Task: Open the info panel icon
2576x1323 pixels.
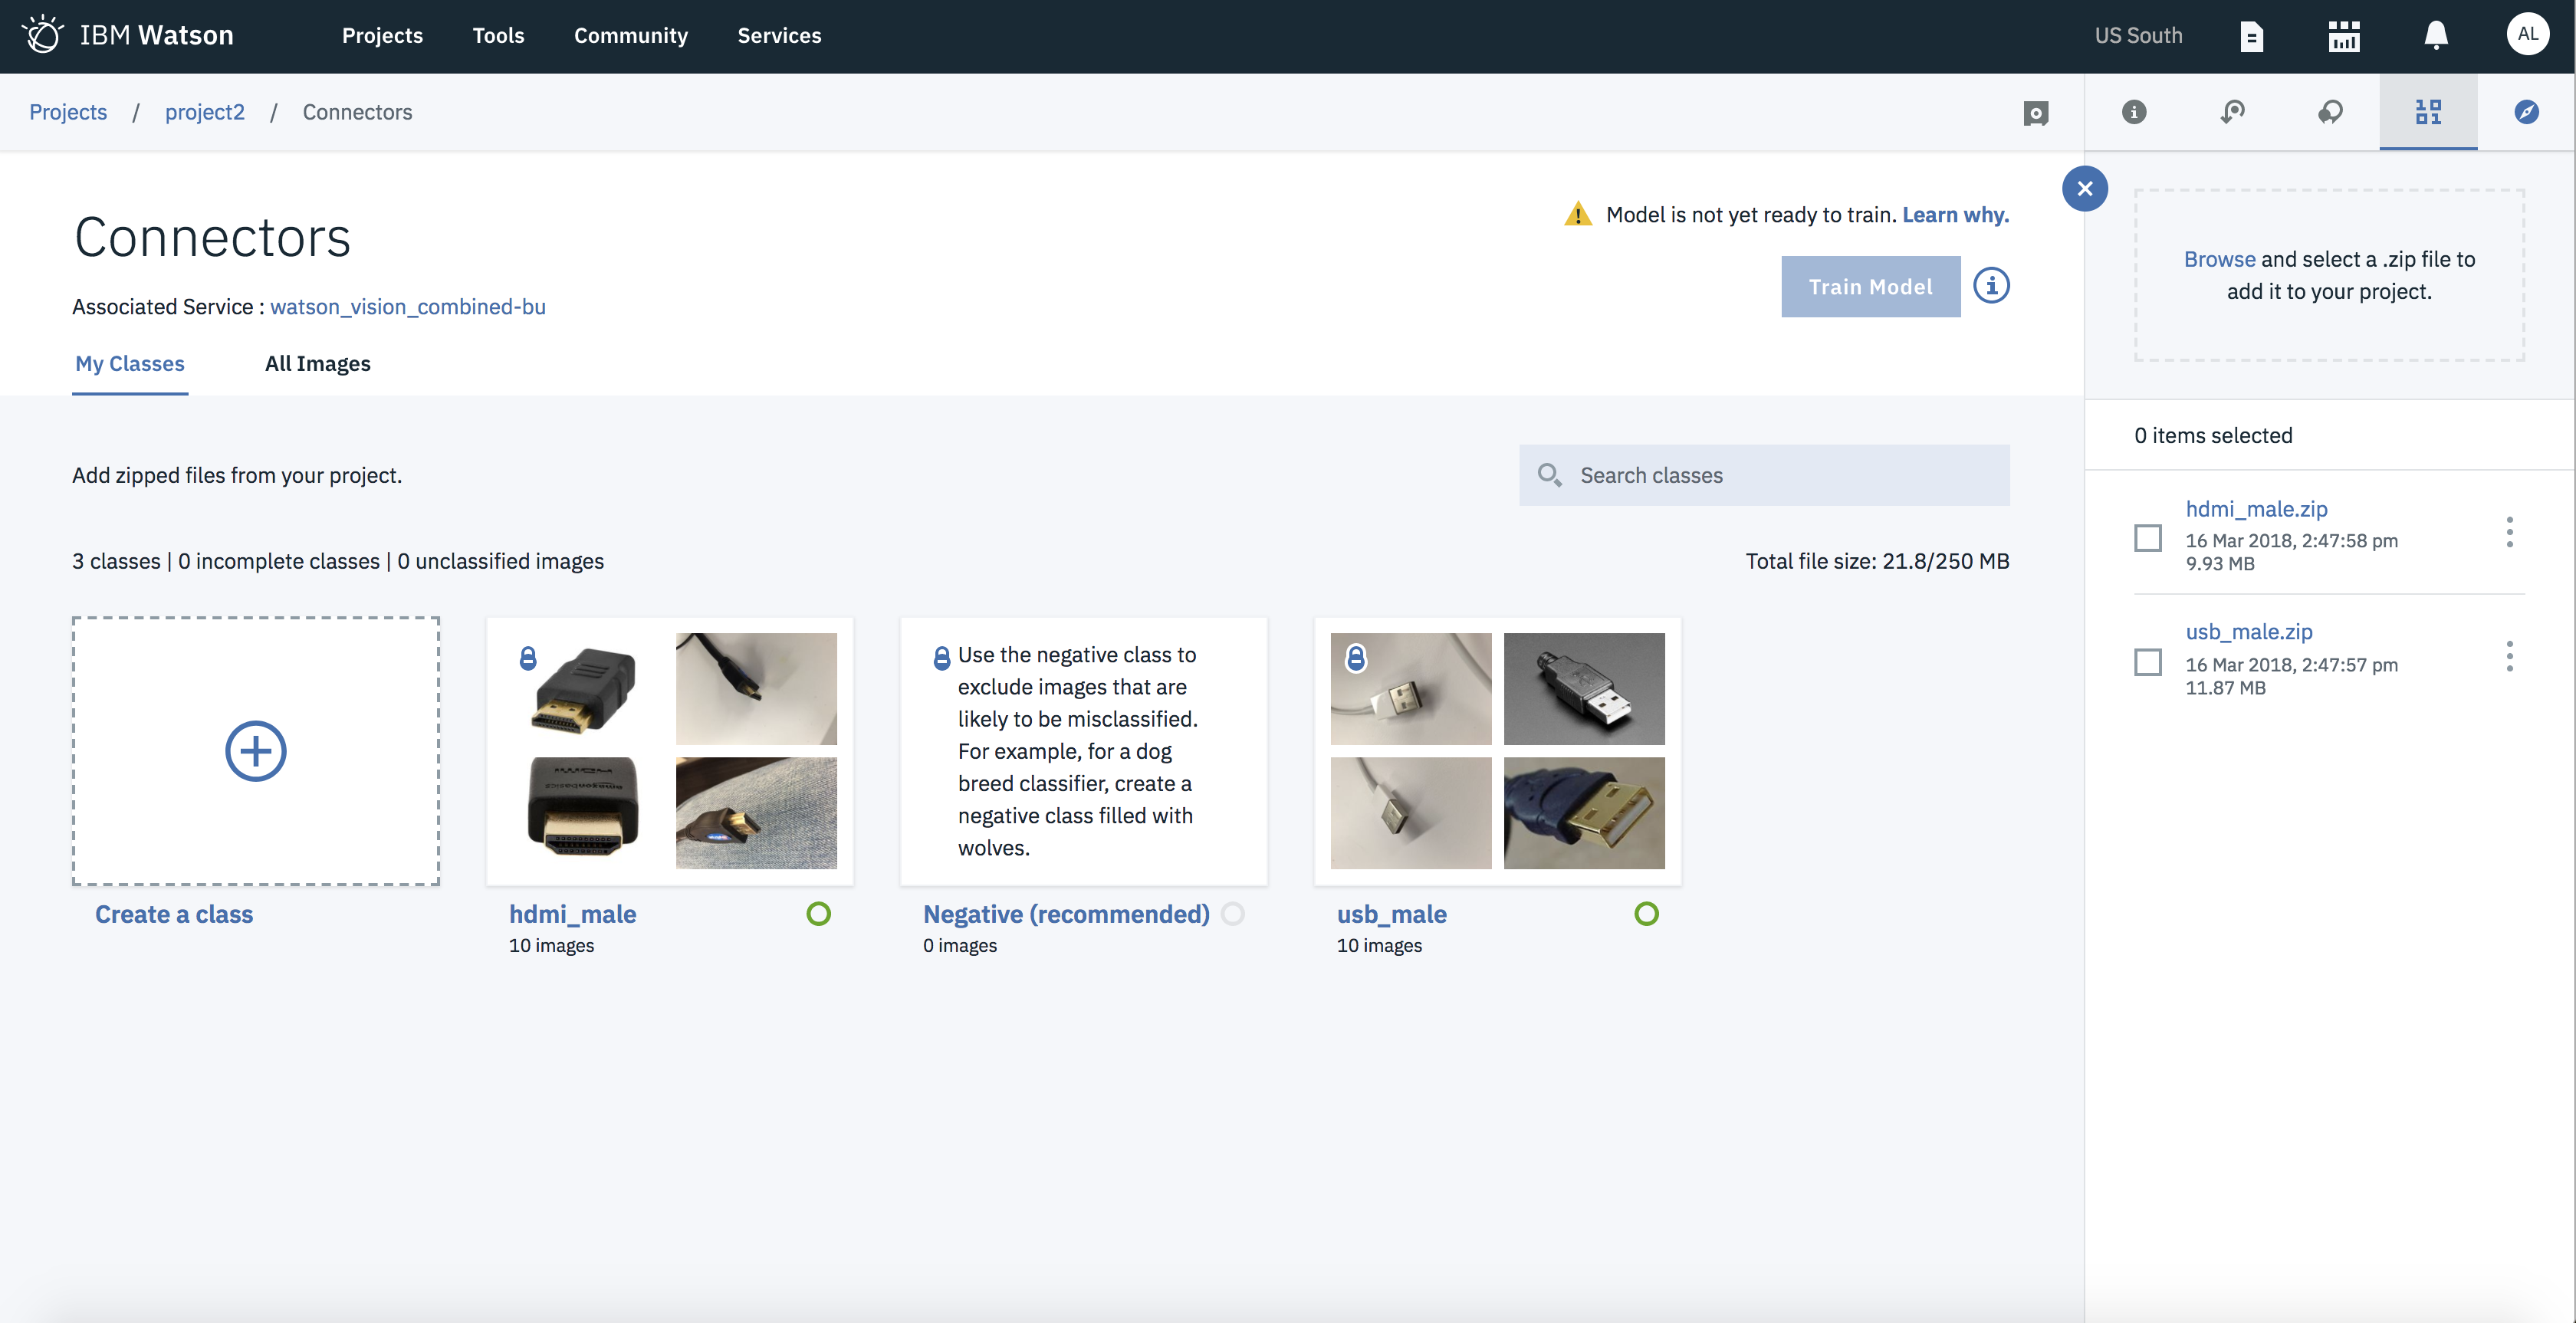Action: pos(2134,112)
